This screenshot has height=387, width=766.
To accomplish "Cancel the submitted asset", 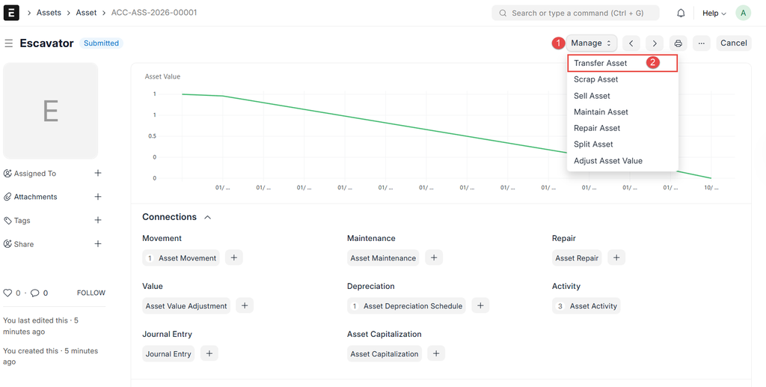I will 733,43.
